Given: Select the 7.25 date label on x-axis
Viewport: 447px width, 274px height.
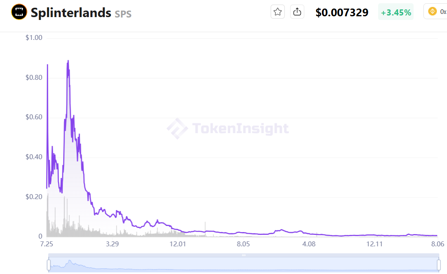Looking at the screenshot, I should click(47, 244).
